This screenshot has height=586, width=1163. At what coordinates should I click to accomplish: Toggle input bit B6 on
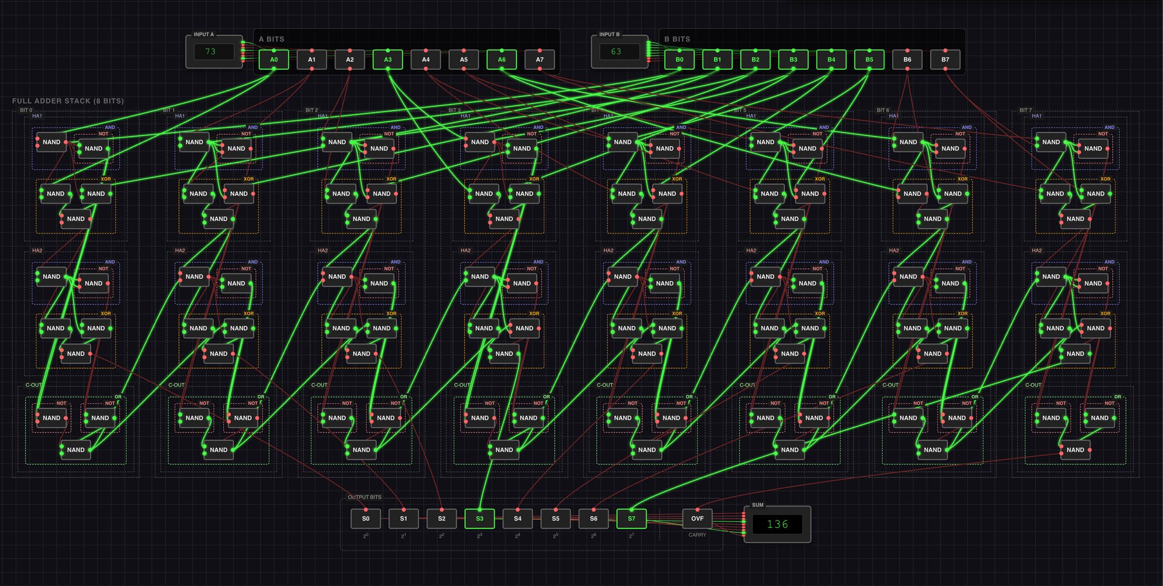click(x=908, y=59)
